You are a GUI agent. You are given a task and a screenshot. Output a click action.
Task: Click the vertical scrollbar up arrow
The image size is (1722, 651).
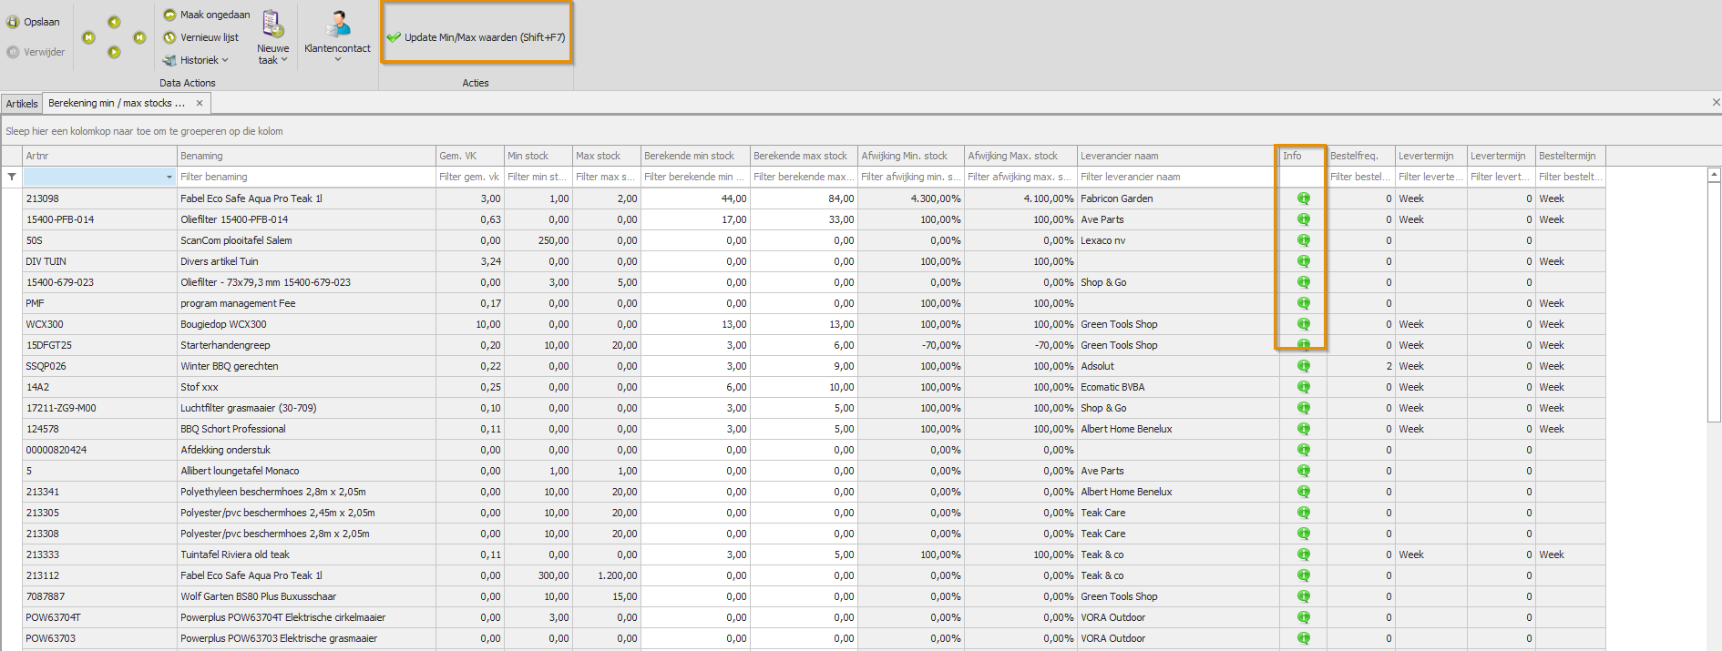click(1714, 174)
